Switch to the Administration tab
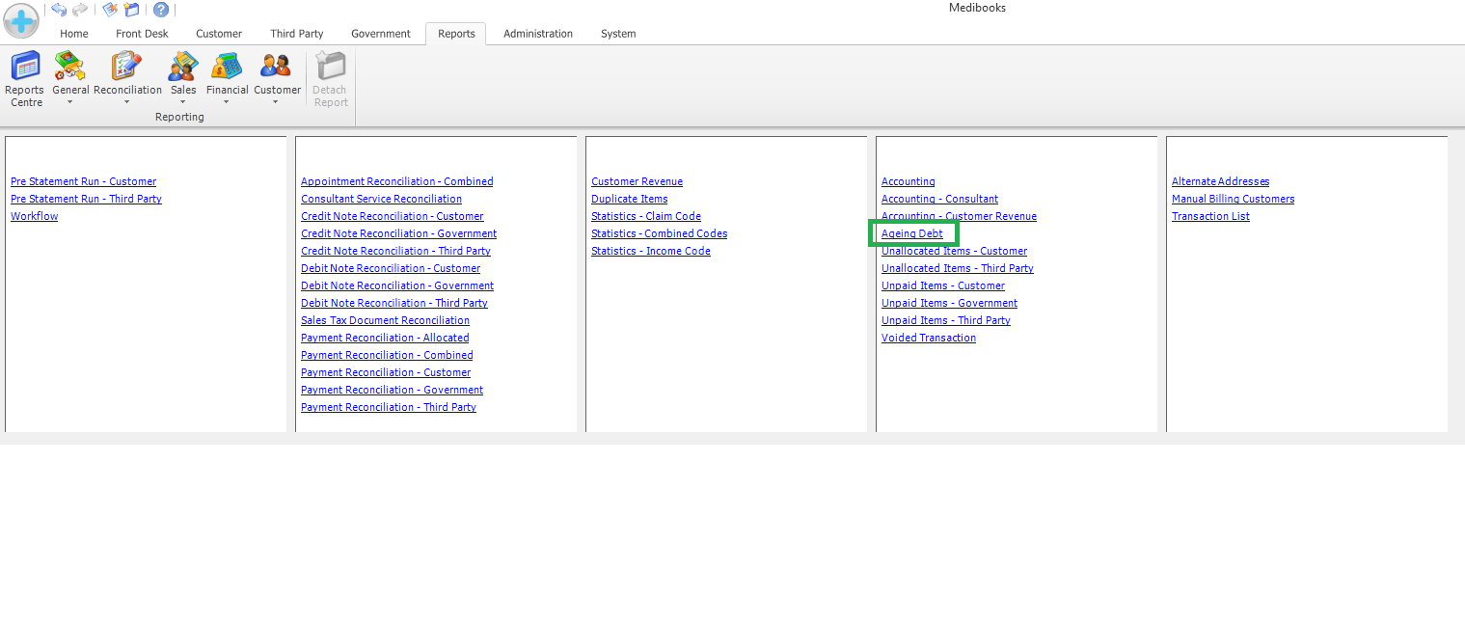Viewport: 1465px width, 625px height. (537, 34)
